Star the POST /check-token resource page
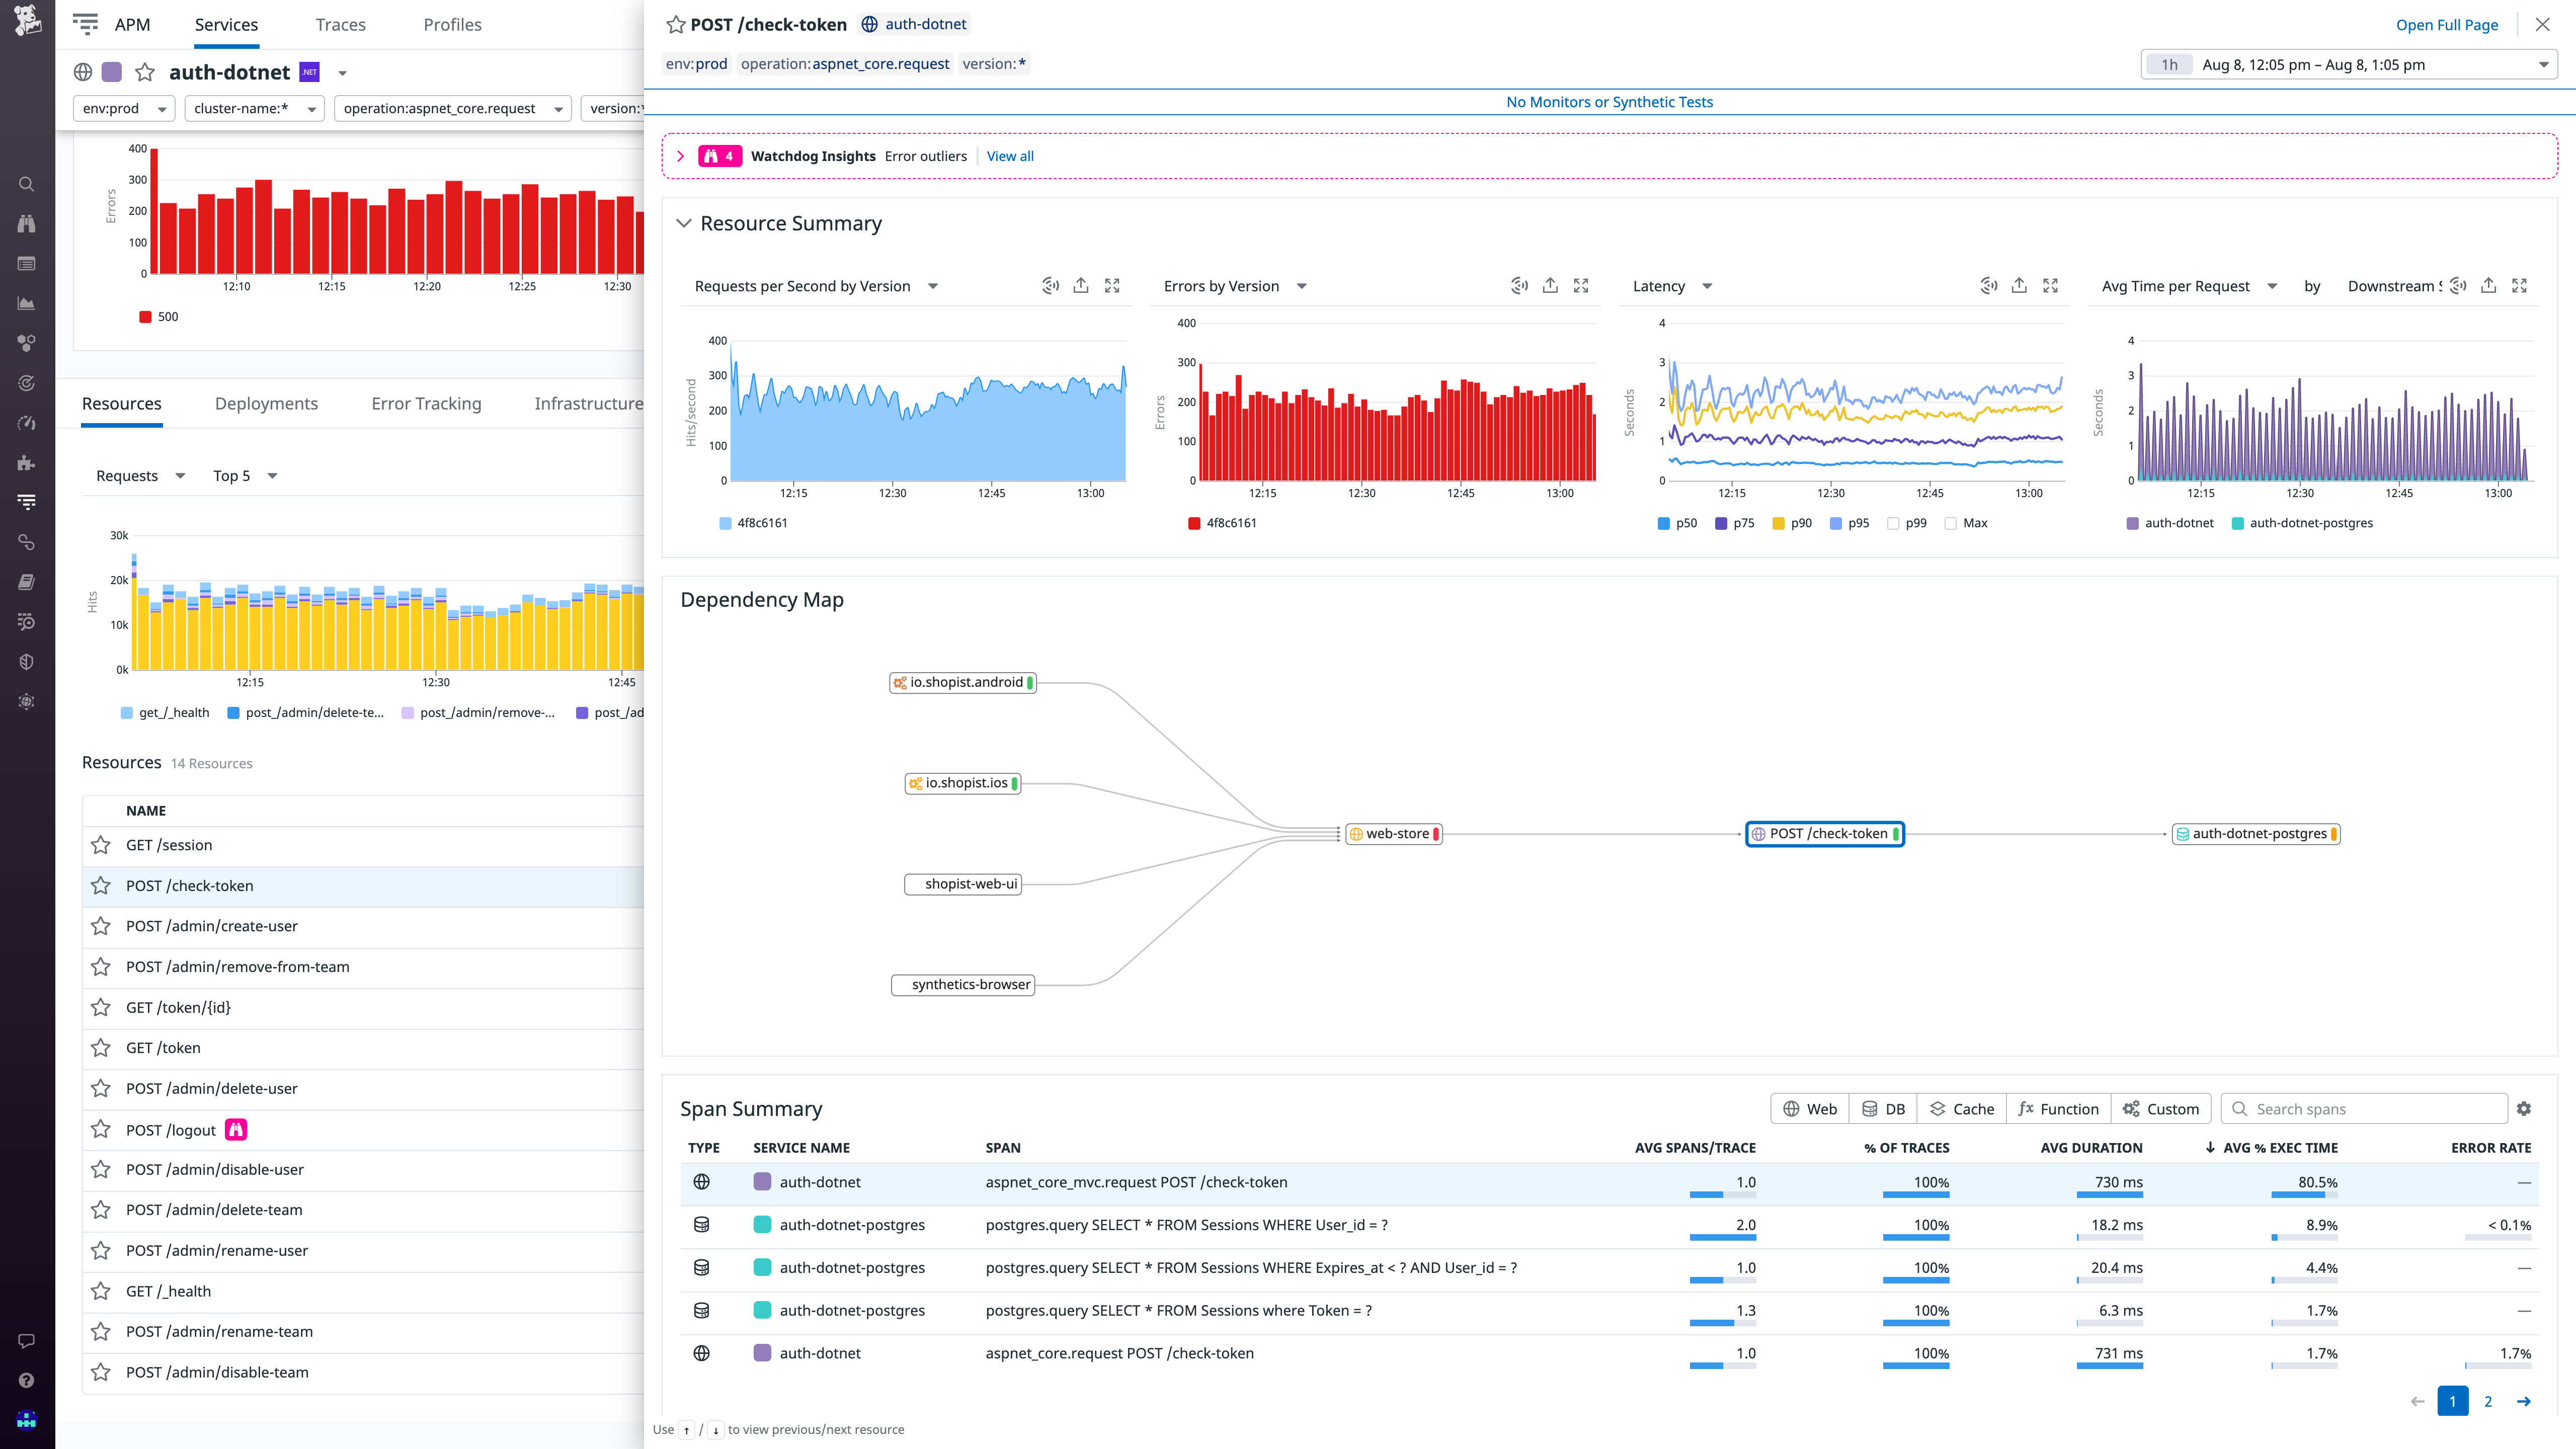The width and height of the screenshot is (2576, 1449). click(675, 24)
